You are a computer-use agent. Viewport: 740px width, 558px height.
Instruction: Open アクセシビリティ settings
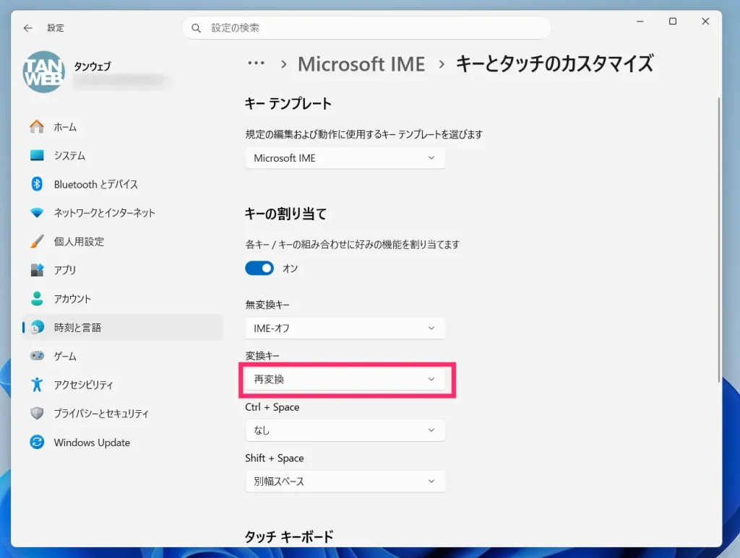tap(122, 385)
